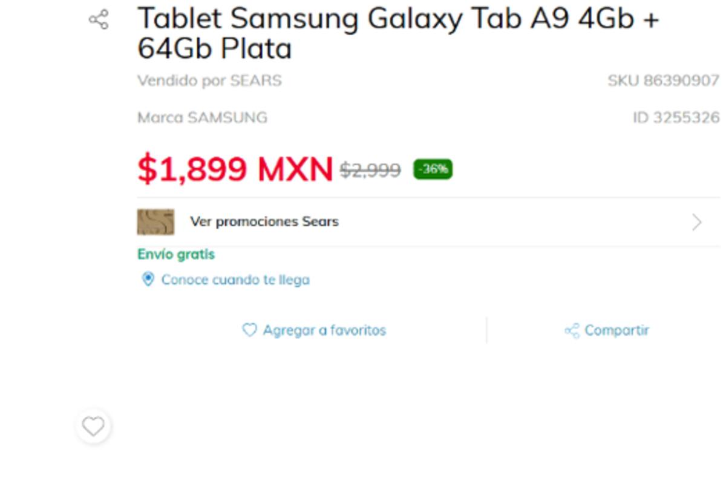Click the brand Marca SAMSUNG

coord(201,117)
